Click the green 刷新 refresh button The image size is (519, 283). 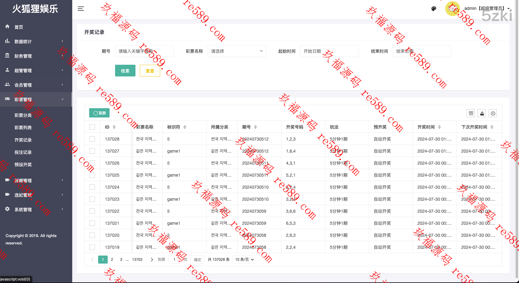click(99, 113)
